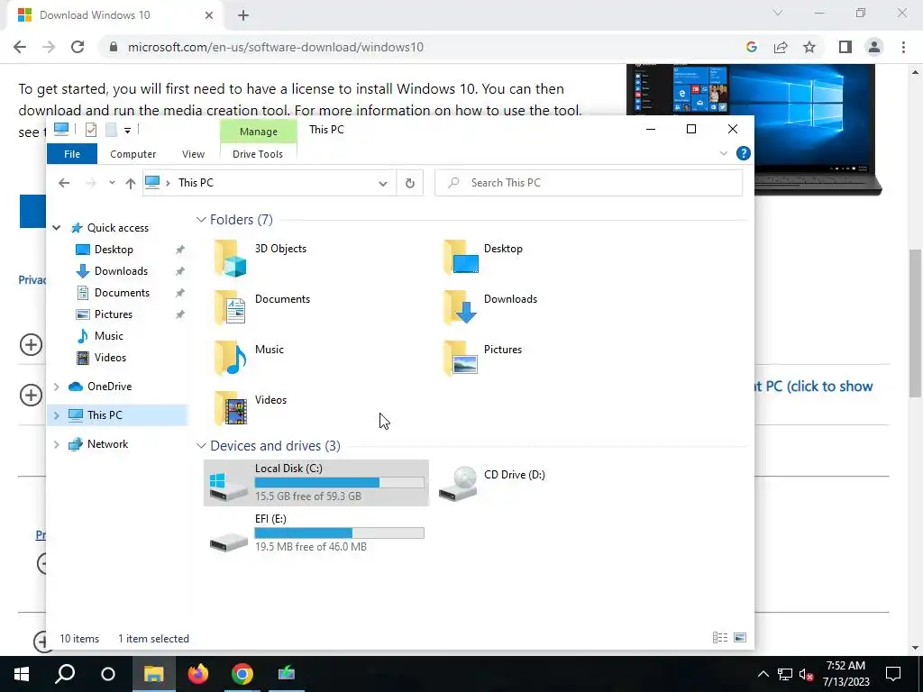Click Properties icon in quick access toolbar
This screenshot has width=923, height=692.
(91, 130)
